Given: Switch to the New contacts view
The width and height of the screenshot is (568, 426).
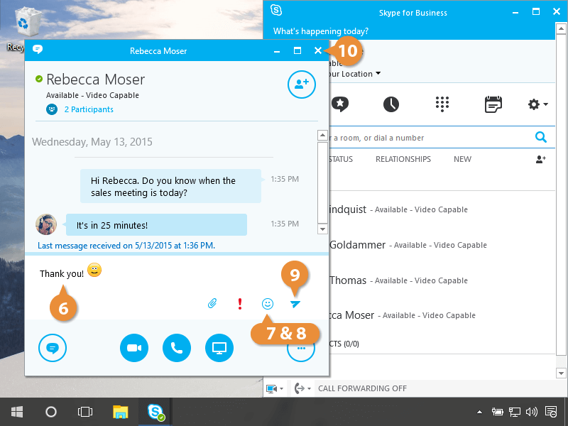Looking at the screenshot, I should click(462, 159).
